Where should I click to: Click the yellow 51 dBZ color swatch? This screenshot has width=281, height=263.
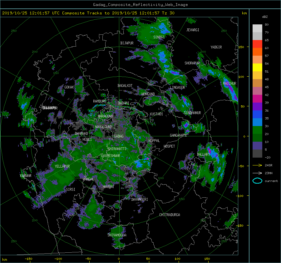[257, 67]
